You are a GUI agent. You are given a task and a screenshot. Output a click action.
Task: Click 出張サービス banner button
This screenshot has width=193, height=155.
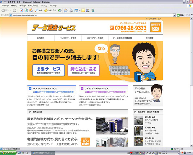(49, 70)
